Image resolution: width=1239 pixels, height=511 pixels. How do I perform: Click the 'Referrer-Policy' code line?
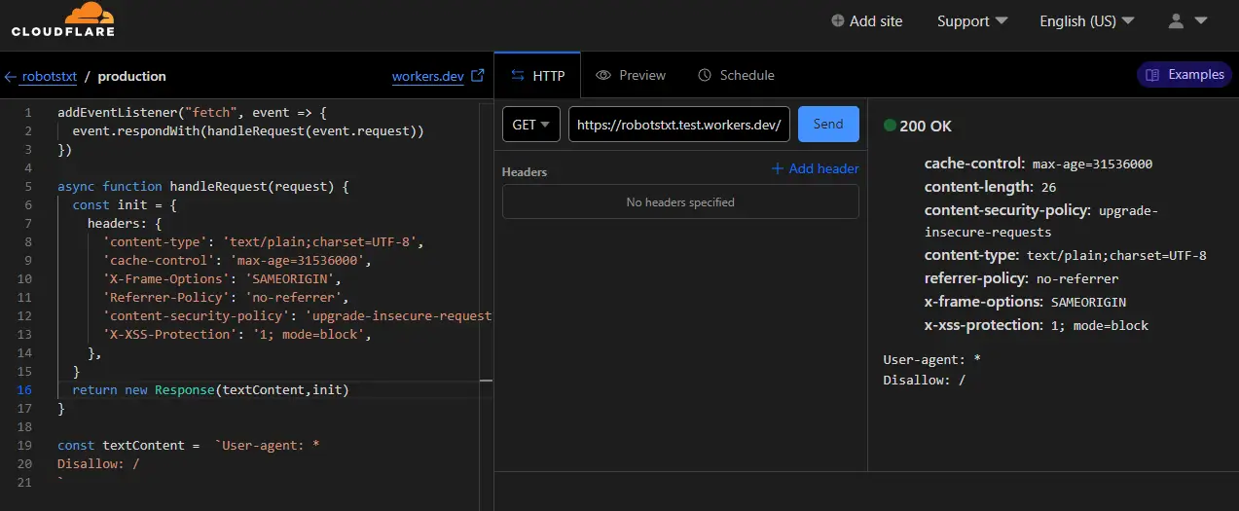click(x=226, y=298)
